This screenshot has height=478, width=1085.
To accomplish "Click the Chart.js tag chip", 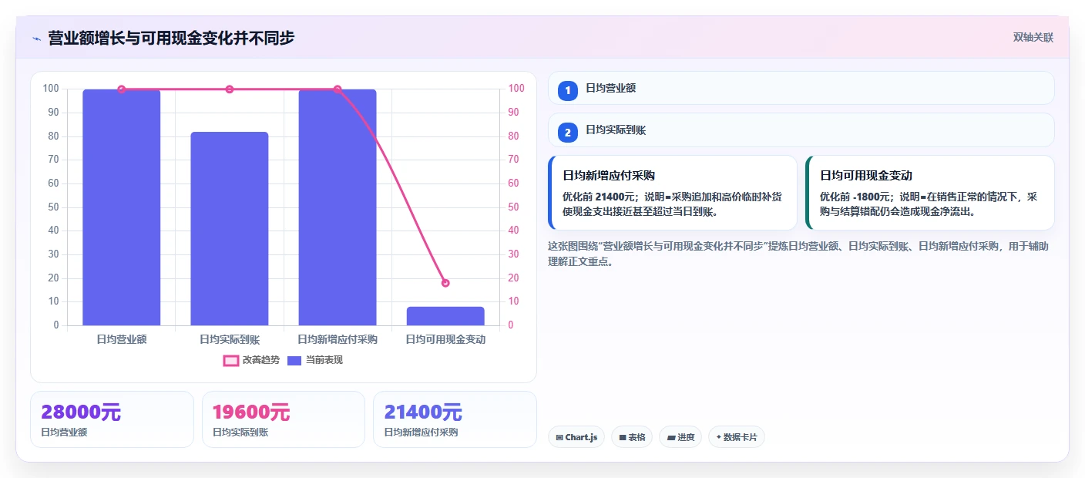I will [576, 437].
